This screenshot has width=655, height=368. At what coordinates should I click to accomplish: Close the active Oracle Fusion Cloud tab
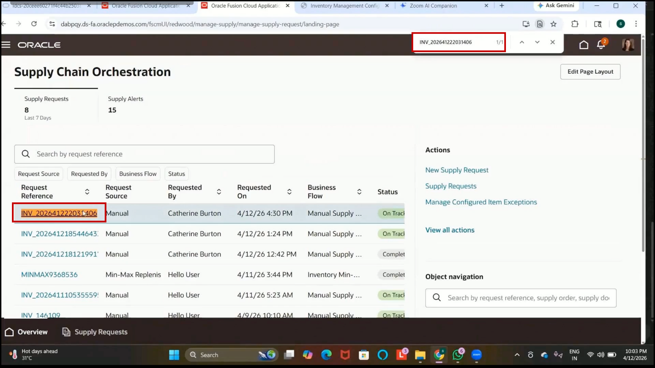click(x=288, y=5)
